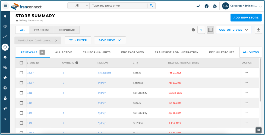The height and width of the screenshot is (135, 265).
Task: Open the S sidebar item
Action: point(5,119)
